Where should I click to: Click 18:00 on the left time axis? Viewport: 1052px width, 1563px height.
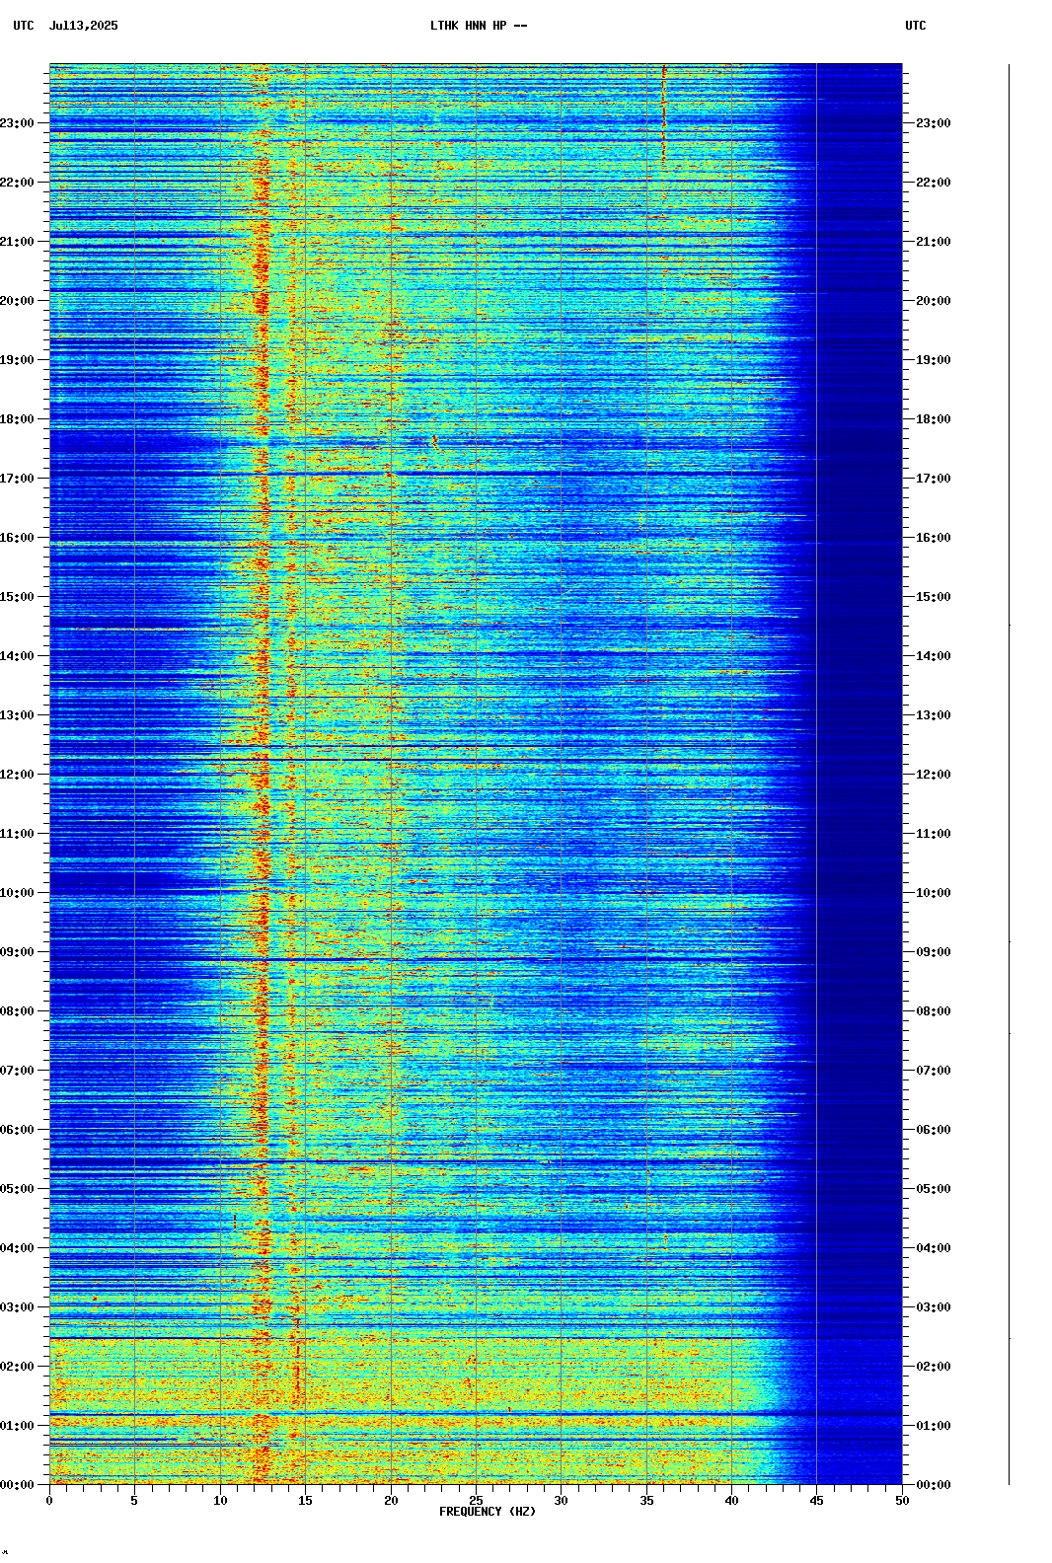[17, 419]
